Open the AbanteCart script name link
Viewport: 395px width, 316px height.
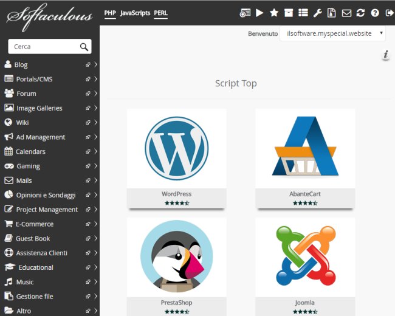coord(305,194)
